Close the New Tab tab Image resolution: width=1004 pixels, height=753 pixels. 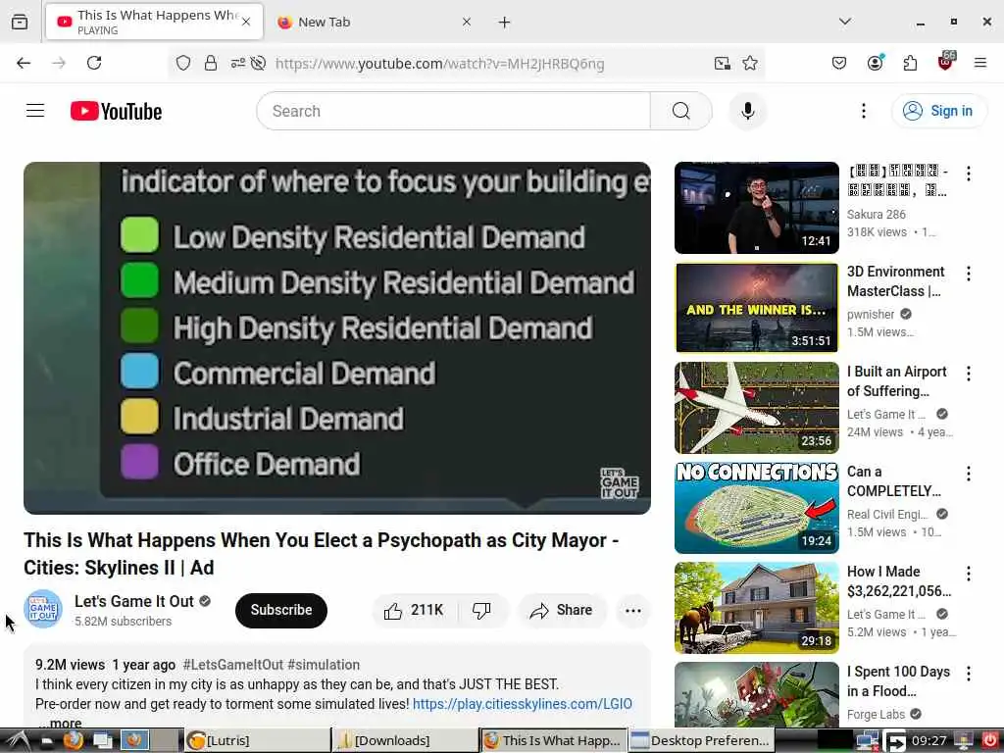point(467,22)
